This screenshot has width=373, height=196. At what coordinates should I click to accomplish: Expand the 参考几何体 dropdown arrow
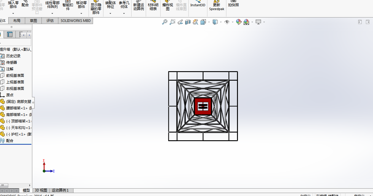click(x=124, y=13)
